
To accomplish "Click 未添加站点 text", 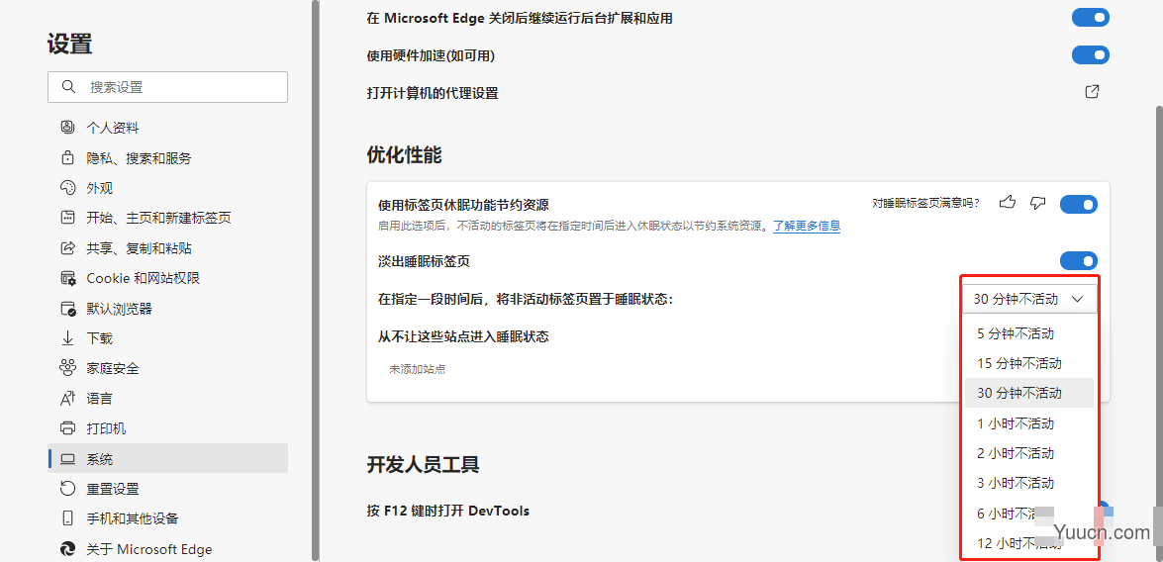I will (418, 368).
